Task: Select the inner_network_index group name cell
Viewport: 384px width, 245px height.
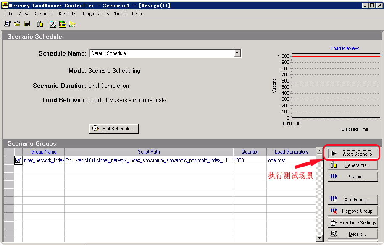Action: (x=44, y=160)
